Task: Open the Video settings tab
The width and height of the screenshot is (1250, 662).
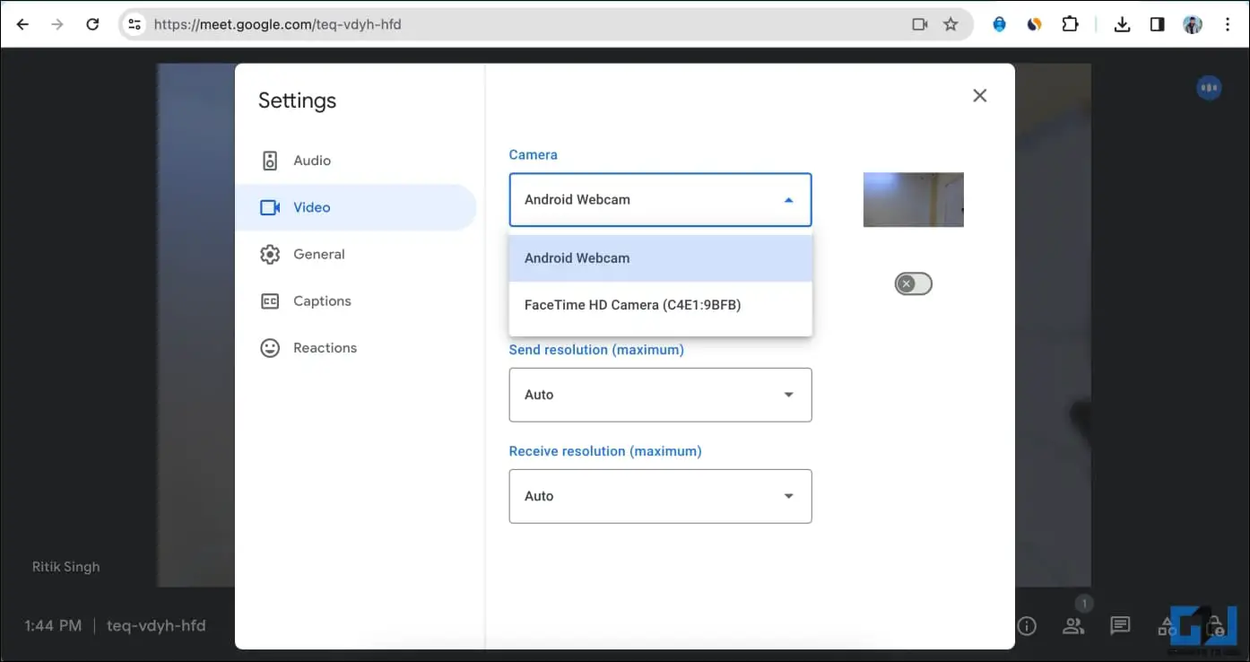Action: (x=355, y=207)
